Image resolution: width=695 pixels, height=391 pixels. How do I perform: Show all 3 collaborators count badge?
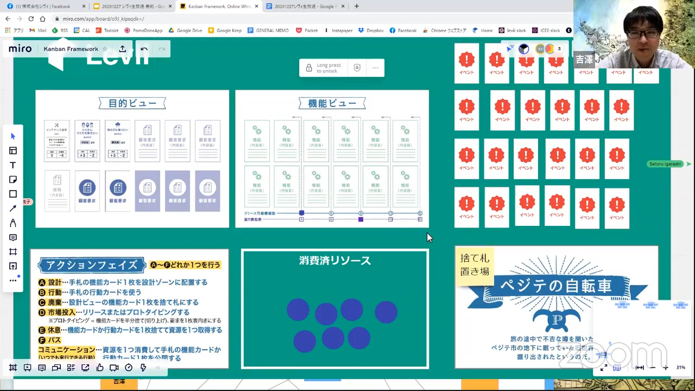point(559,49)
